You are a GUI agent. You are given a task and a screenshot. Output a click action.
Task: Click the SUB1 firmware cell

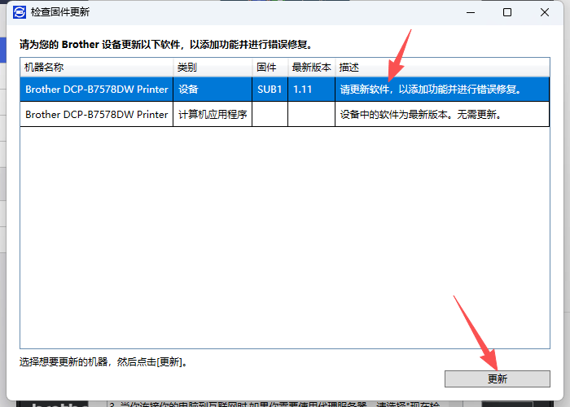[270, 89]
